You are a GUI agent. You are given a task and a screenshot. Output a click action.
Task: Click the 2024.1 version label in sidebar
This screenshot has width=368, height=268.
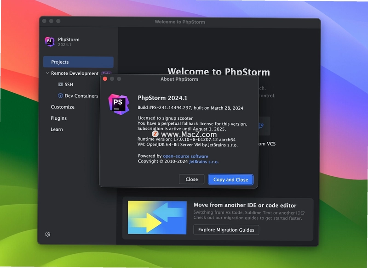click(64, 45)
